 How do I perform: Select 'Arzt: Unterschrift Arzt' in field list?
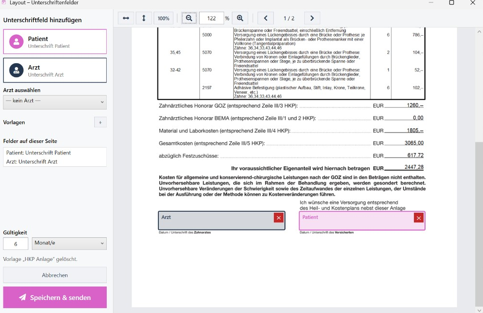coord(32,162)
